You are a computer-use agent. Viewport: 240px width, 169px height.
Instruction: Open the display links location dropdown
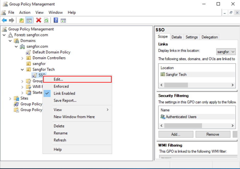(226, 52)
